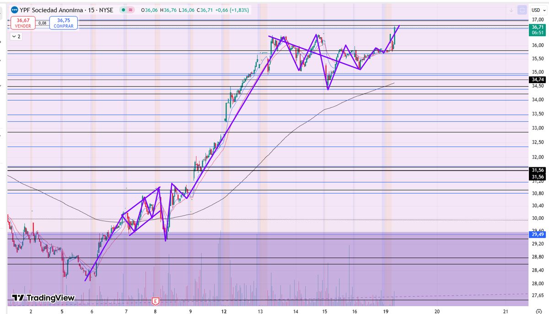The height and width of the screenshot is (314, 549).
Task: Click the blue 29,49 price label
Action: pos(538,234)
